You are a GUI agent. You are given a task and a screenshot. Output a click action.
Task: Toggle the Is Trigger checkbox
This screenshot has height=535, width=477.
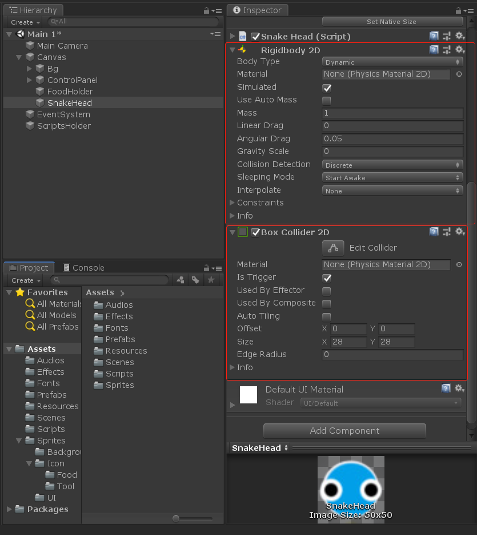[327, 278]
